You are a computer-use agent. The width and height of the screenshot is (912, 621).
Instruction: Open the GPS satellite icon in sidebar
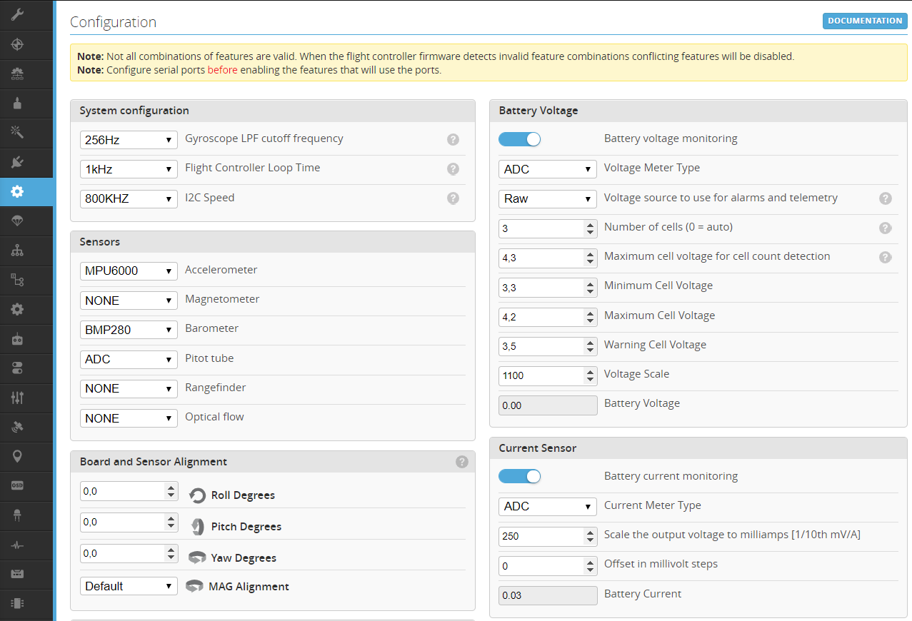18,427
